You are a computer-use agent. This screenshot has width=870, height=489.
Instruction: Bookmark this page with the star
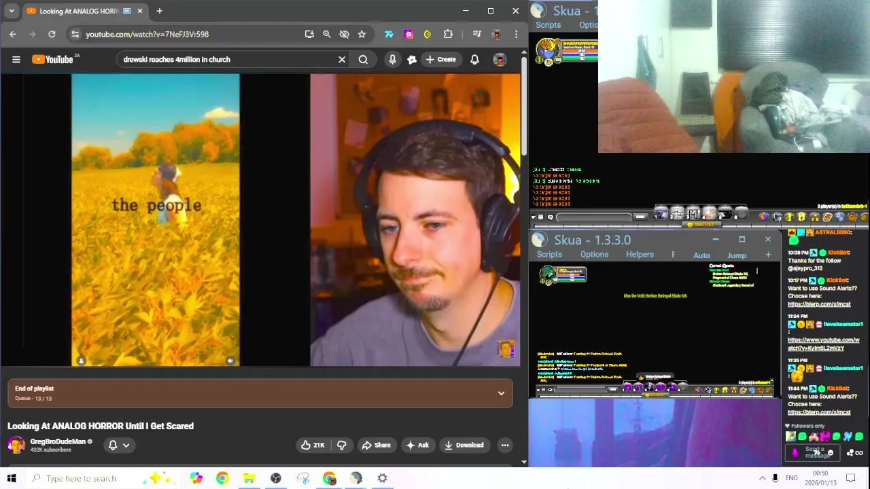[362, 34]
